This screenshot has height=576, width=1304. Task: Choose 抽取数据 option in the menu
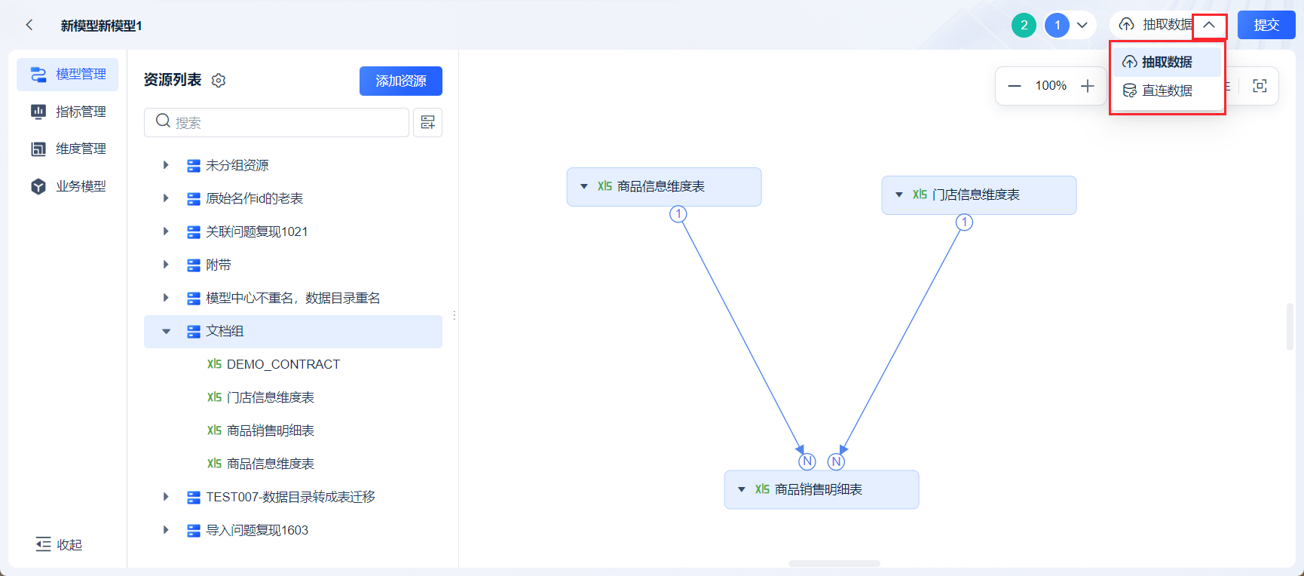pyautogui.click(x=1167, y=62)
